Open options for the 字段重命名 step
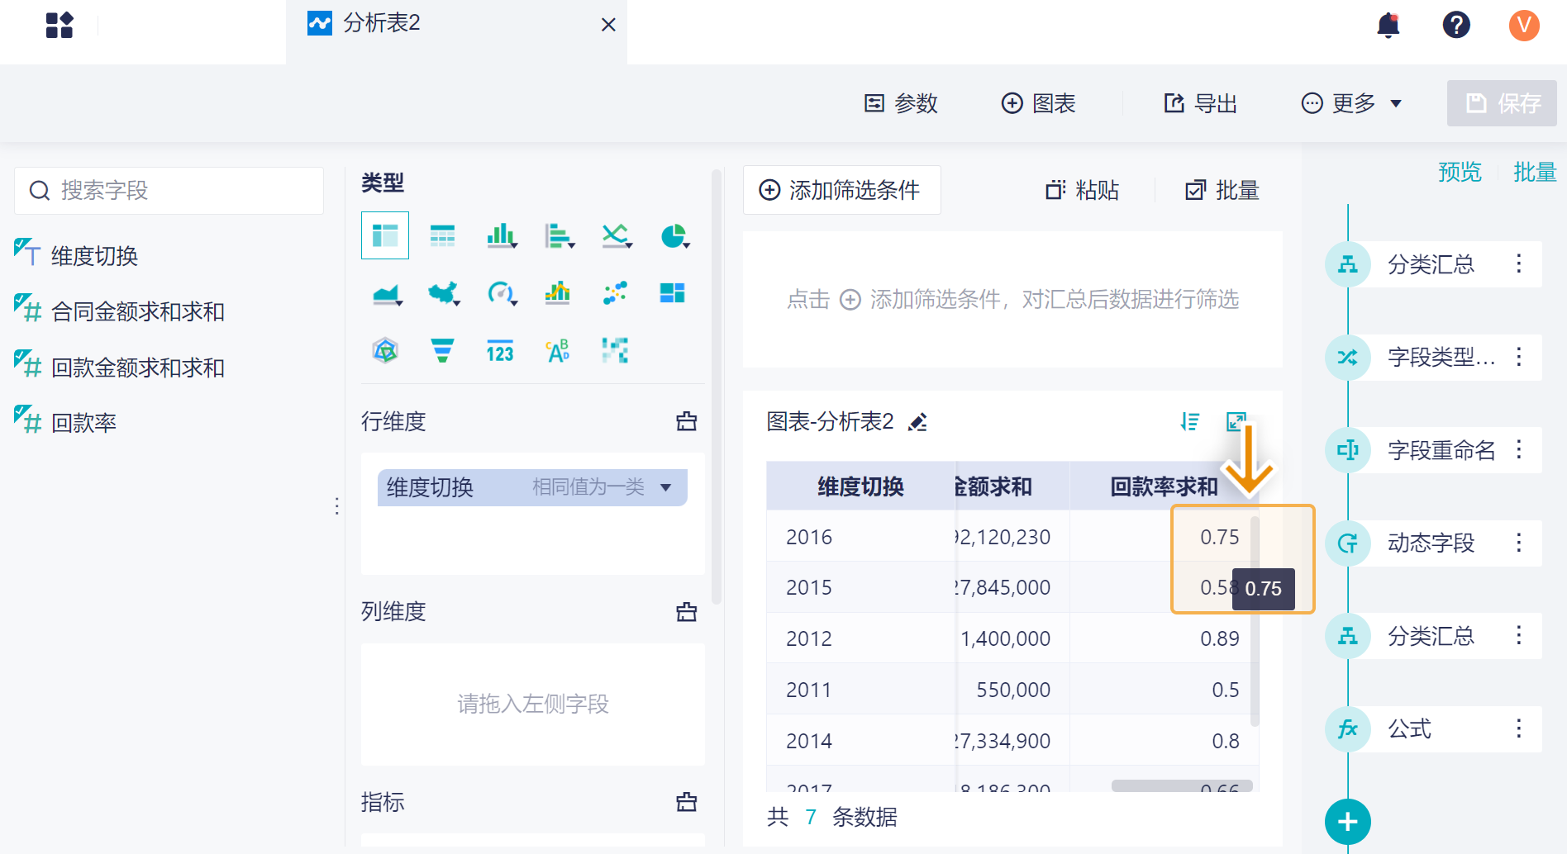The image size is (1567, 854). click(x=1519, y=450)
